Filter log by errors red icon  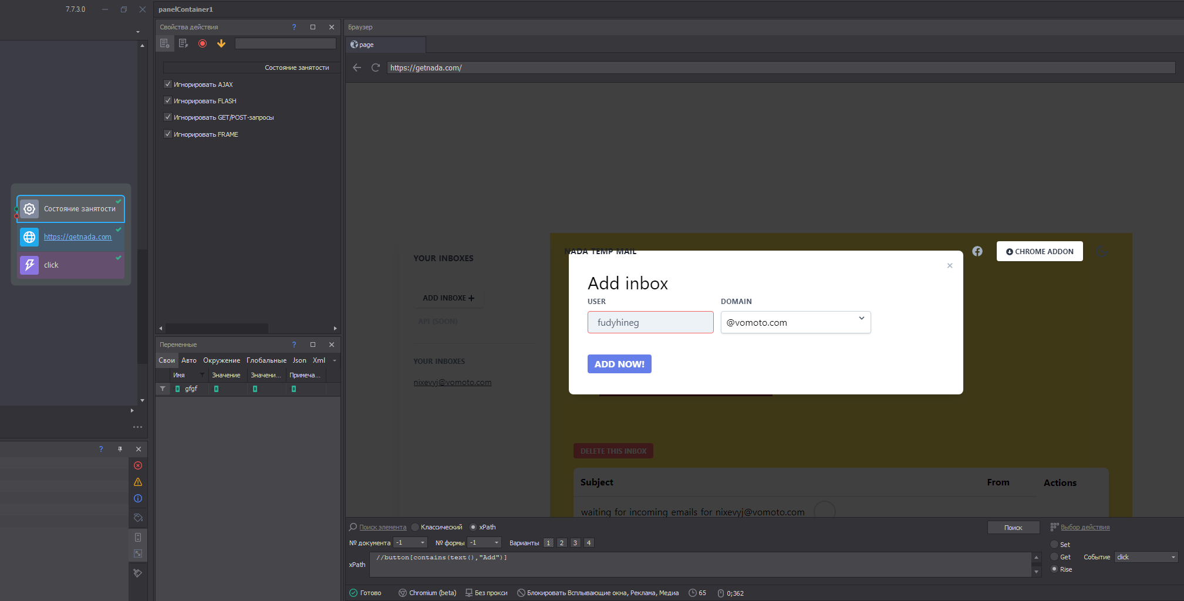pyautogui.click(x=138, y=465)
